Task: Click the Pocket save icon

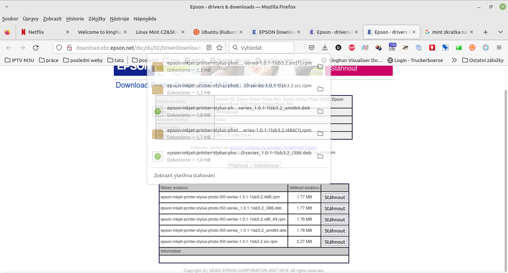Action: (312, 48)
